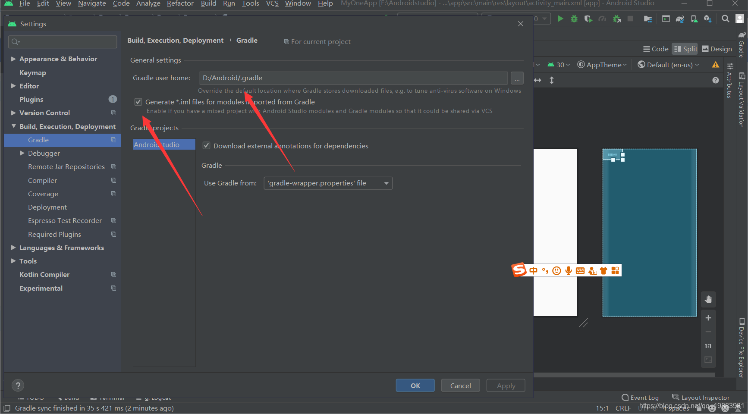Switch to Code view tab

(x=656, y=49)
